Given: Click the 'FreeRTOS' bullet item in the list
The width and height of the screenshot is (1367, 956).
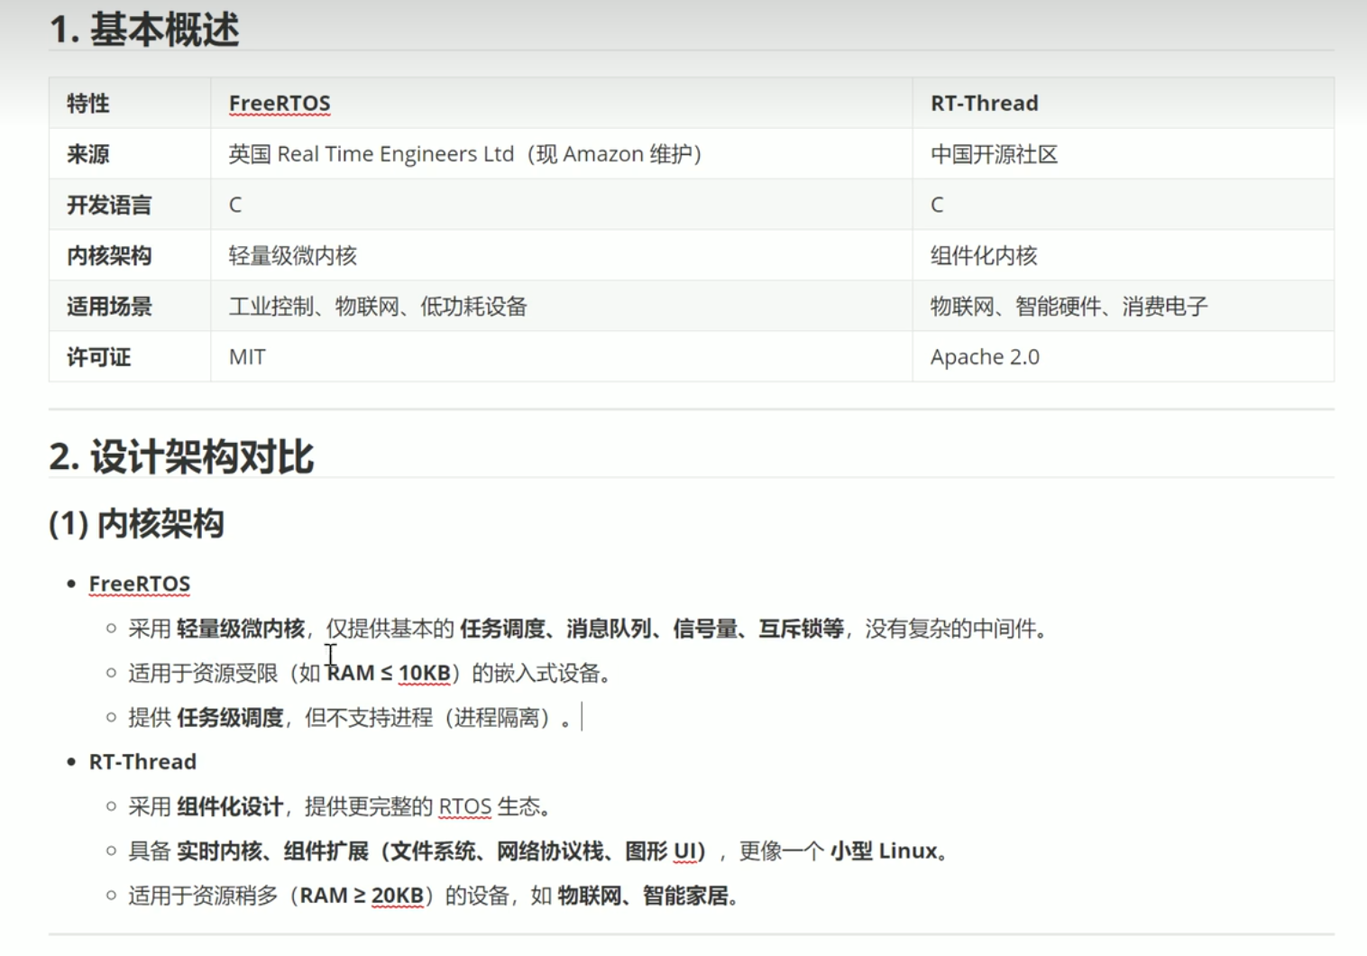Looking at the screenshot, I should coord(139,584).
